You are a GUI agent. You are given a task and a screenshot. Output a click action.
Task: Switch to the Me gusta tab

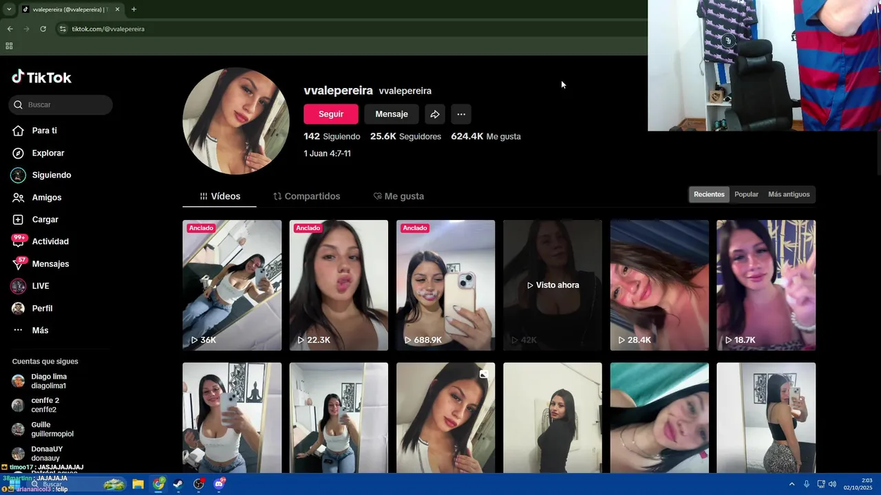pos(399,196)
